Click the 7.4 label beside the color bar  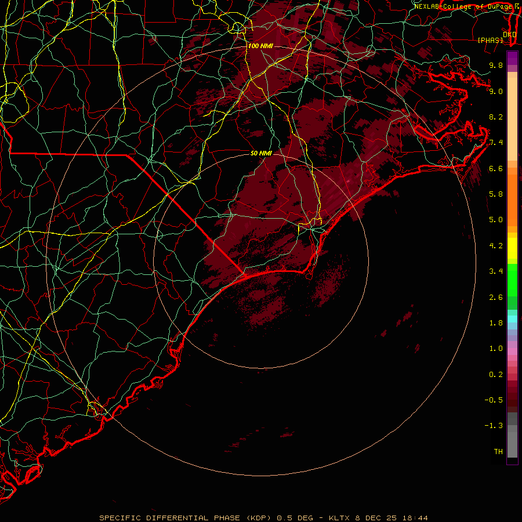(x=496, y=143)
